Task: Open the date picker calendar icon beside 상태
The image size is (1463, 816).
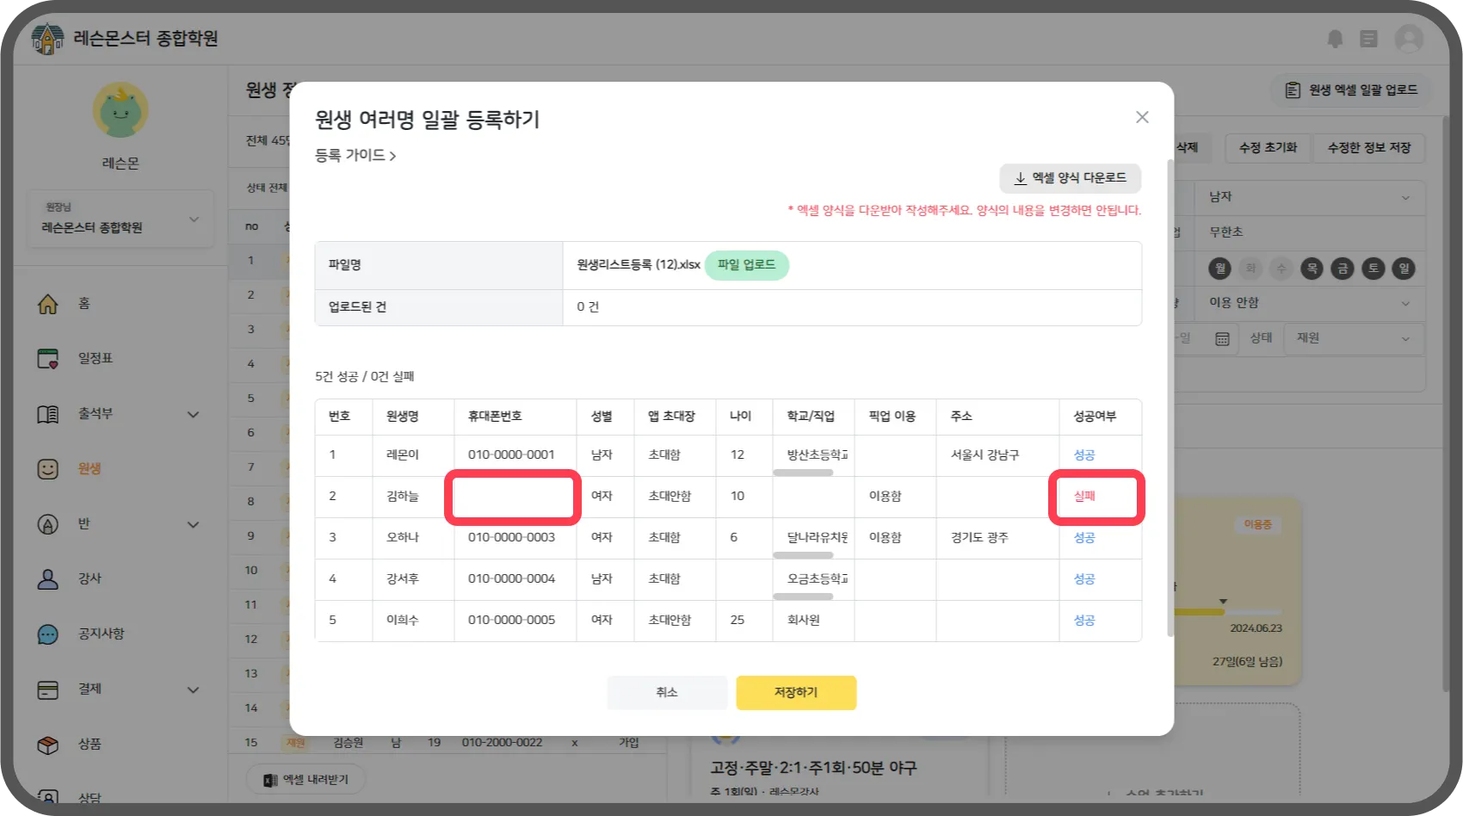Action: [1222, 338]
